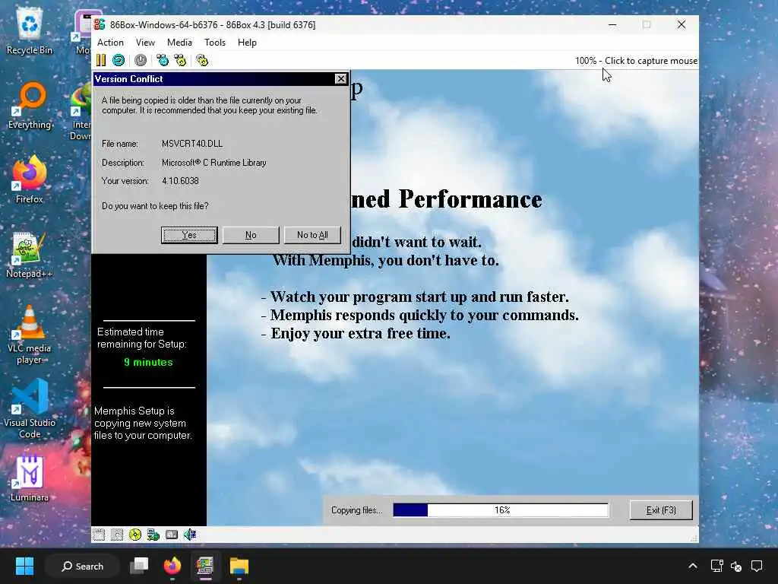Open 86Box settings using the rightmost gear icon
Screen dimensions: 778x584
point(202,61)
